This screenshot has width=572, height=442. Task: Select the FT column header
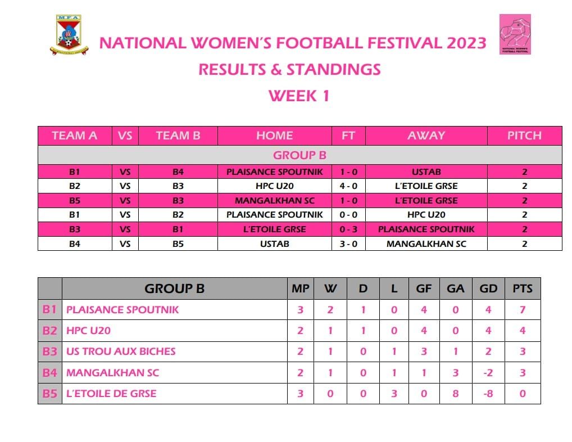[348, 136]
